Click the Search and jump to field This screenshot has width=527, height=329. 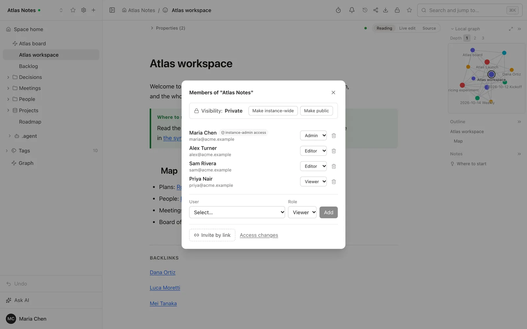click(470, 10)
